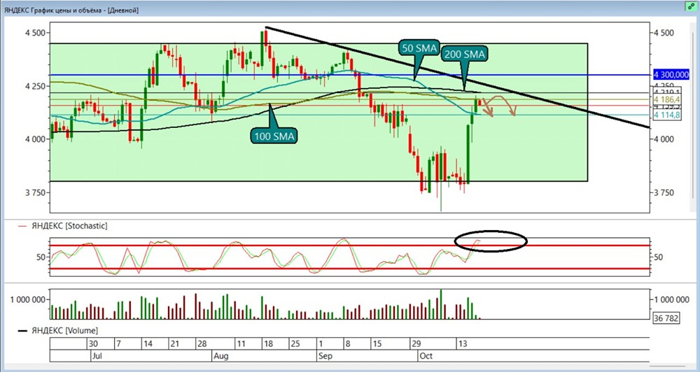Click date label 15 on time axis
700x372 pixels.
coord(377,344)
